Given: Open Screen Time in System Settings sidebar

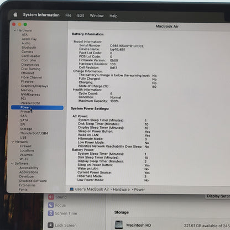Looking at the screenshot, I should [62, 213].
